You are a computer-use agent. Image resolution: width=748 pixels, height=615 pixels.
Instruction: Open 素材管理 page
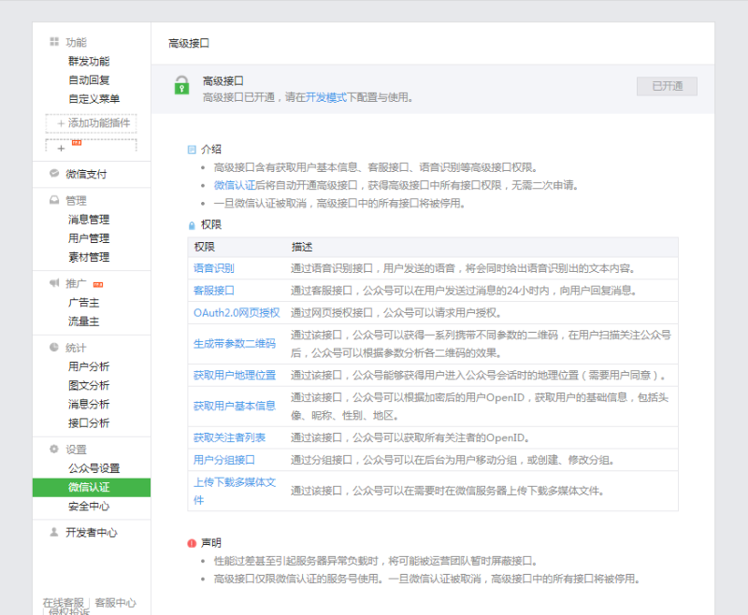tap(89, 257)
